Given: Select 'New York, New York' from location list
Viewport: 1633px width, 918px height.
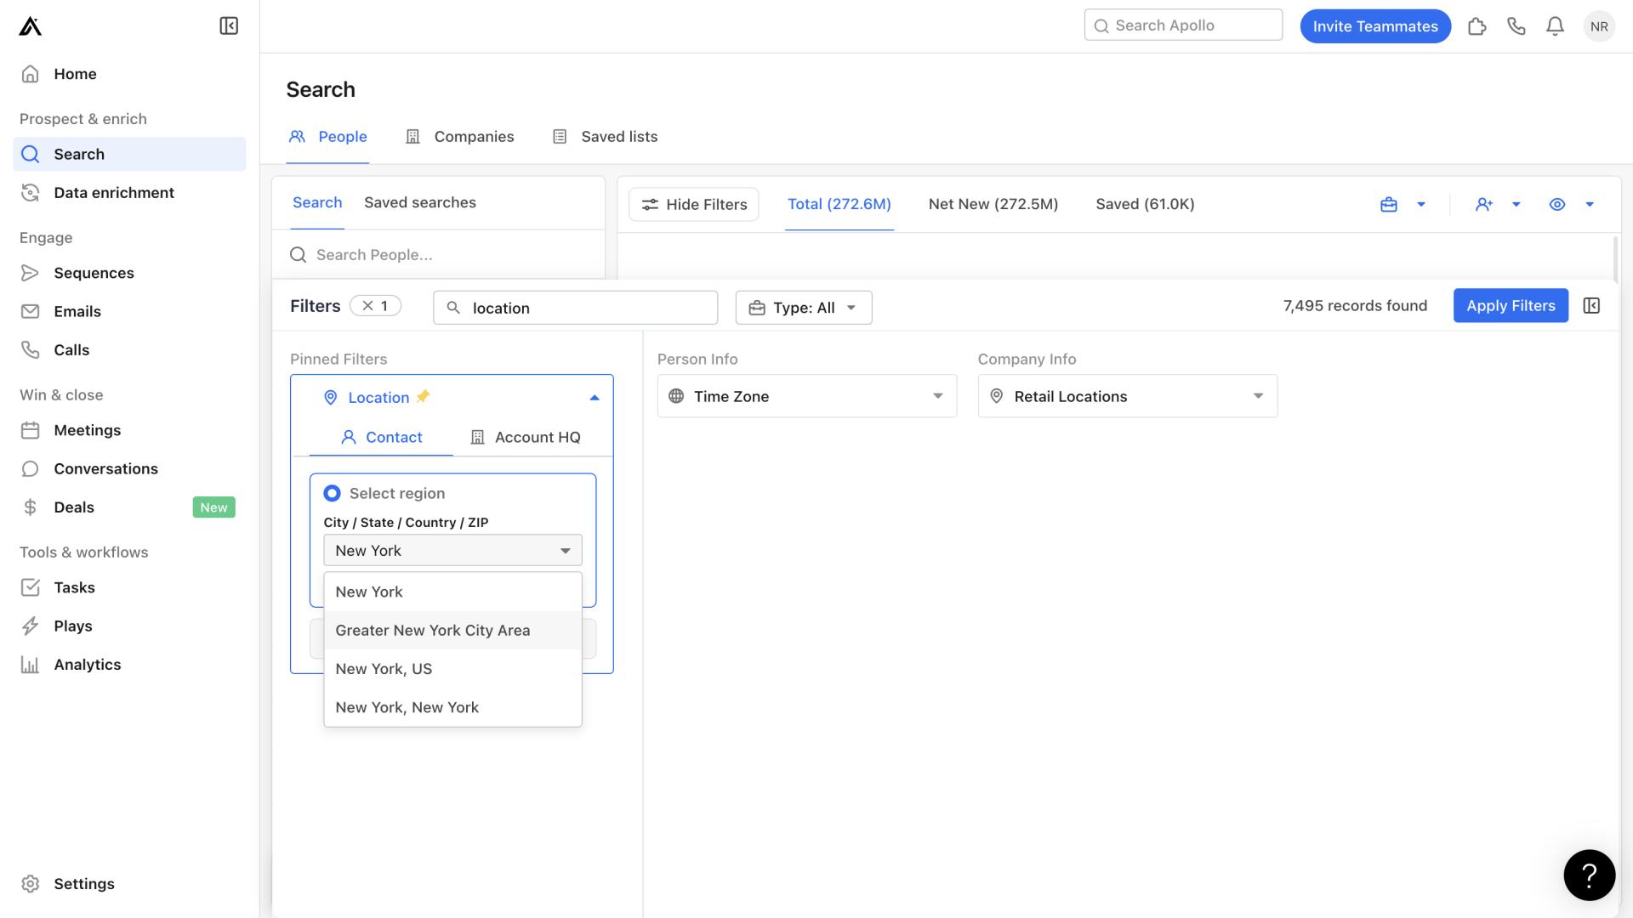Looking at the screenshot, I should pos(407,706).
